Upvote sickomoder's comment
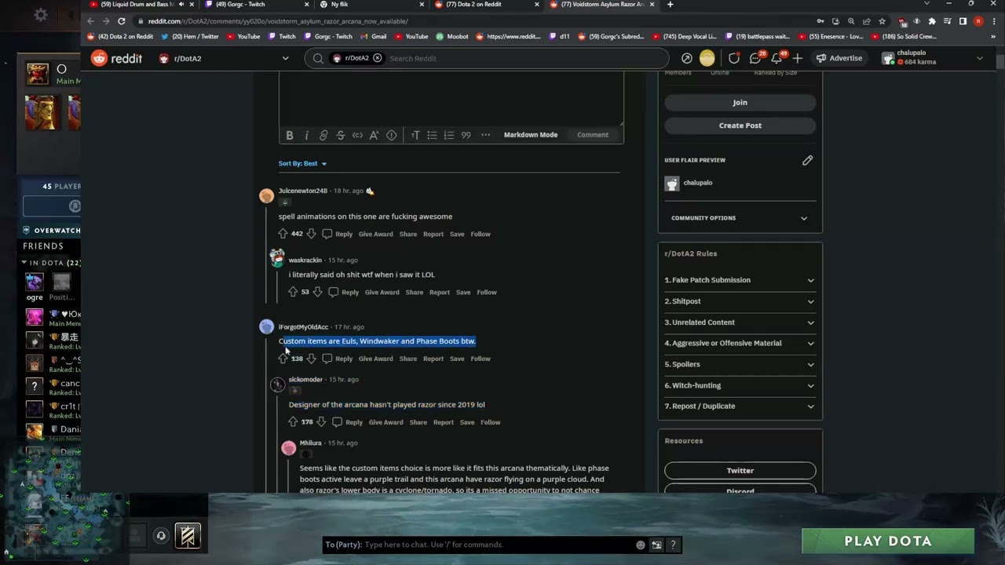 tap(293, 422)
